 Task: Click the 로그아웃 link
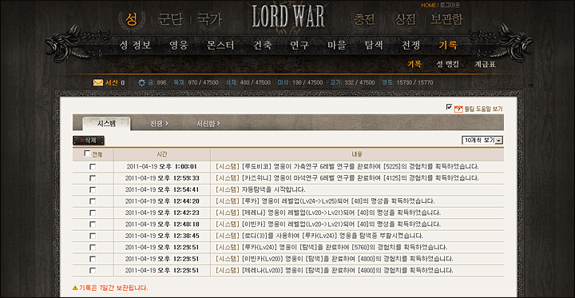coord(449,5)
